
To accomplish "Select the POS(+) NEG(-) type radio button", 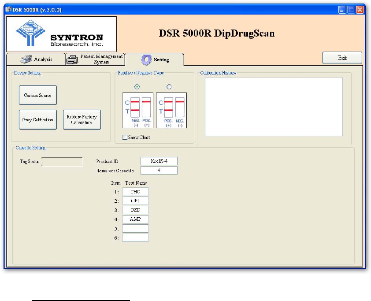I will (x=169, y=87).
